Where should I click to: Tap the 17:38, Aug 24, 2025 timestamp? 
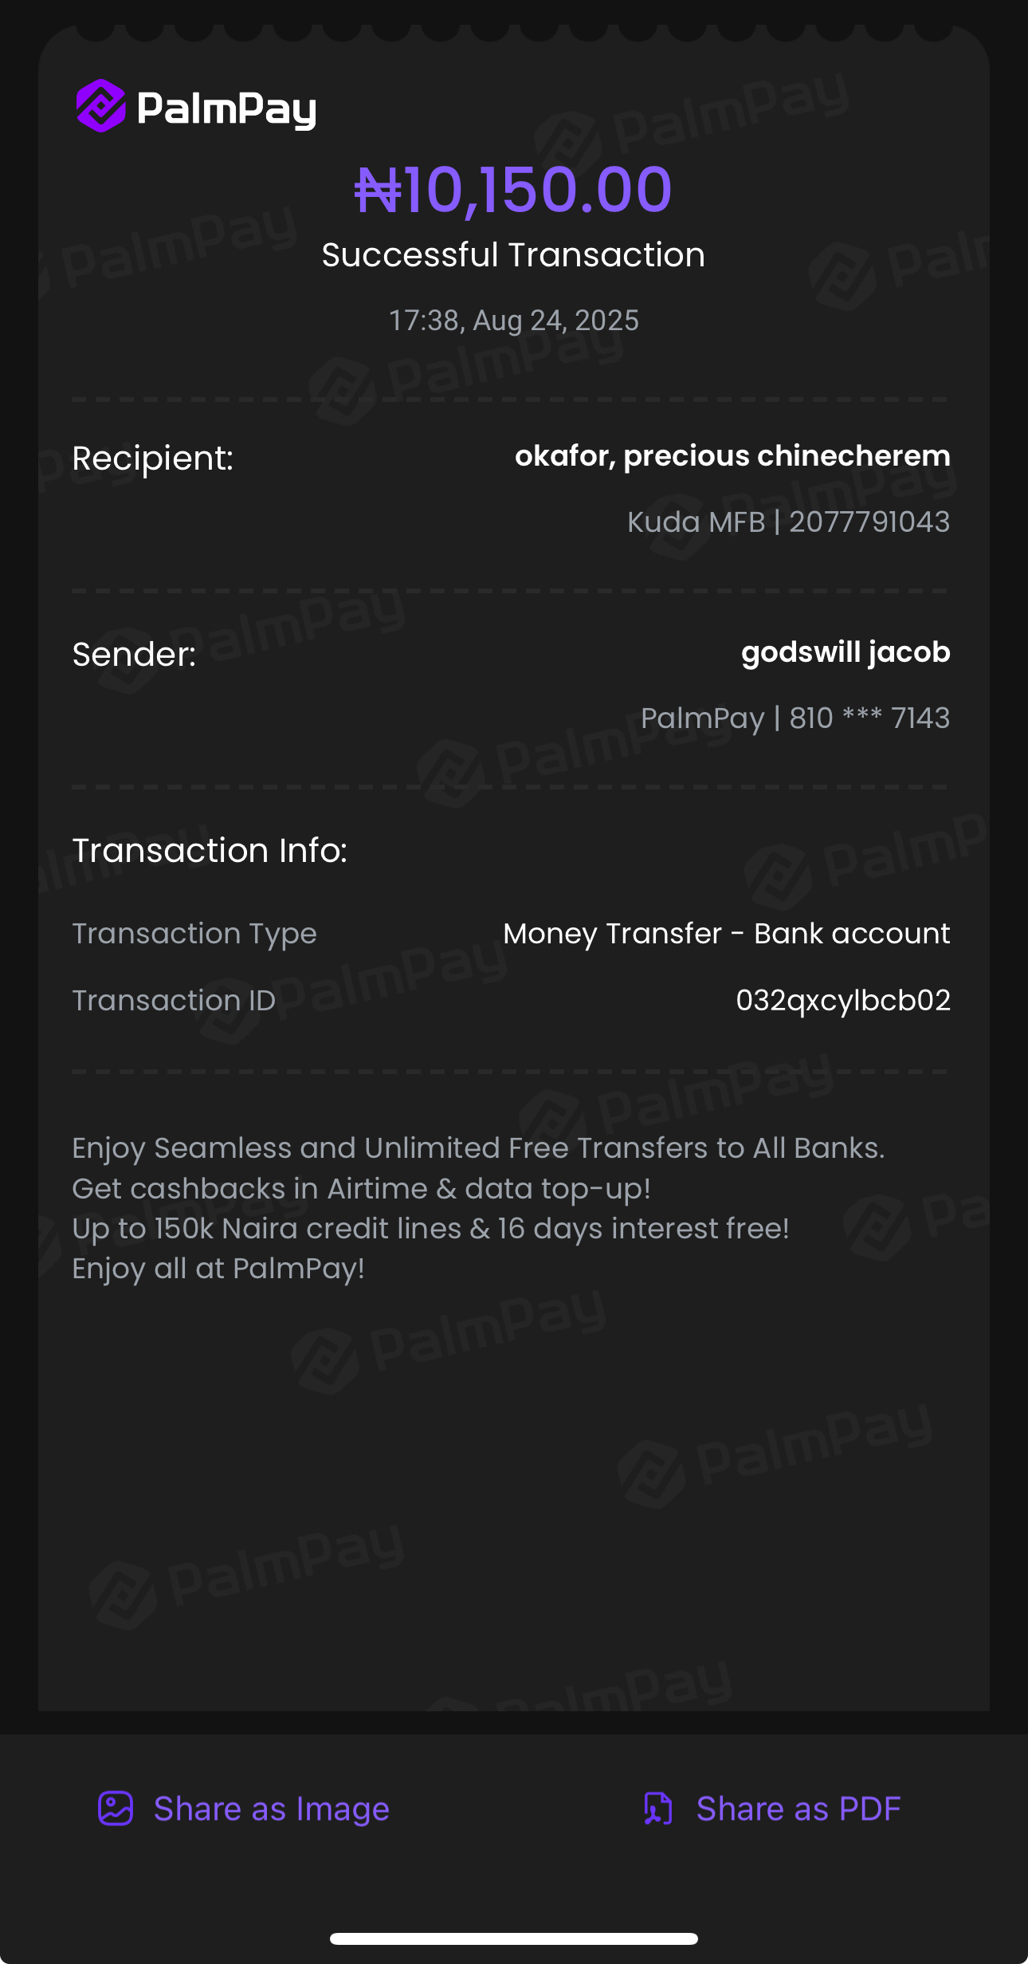513,321
